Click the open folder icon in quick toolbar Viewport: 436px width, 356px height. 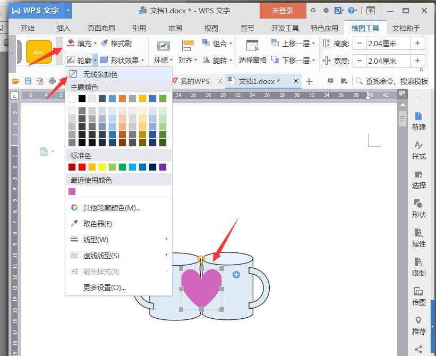click(x=15, y=81)
